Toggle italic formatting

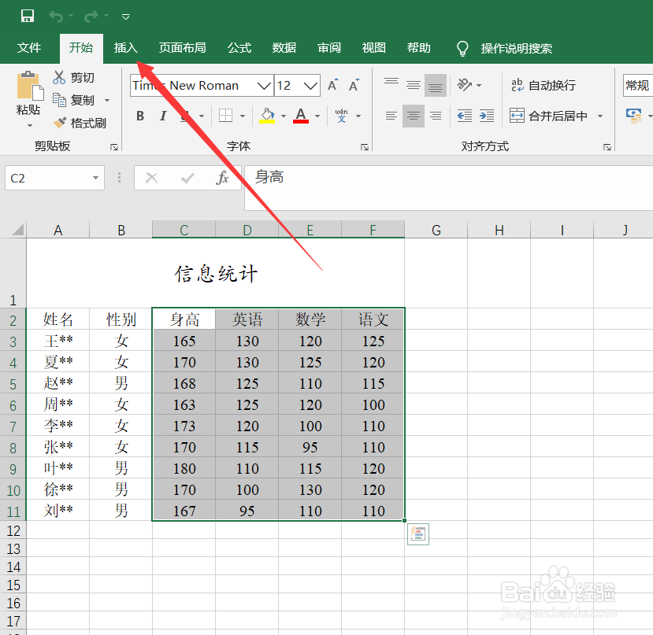tap(163, 116)
